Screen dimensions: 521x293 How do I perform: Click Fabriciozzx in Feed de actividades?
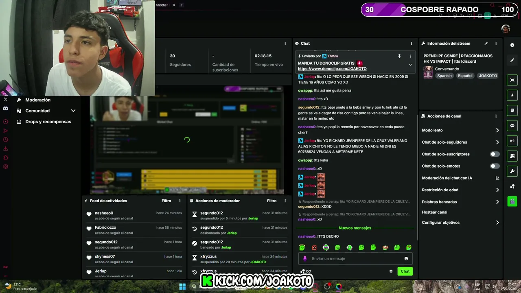coord(105,227)
